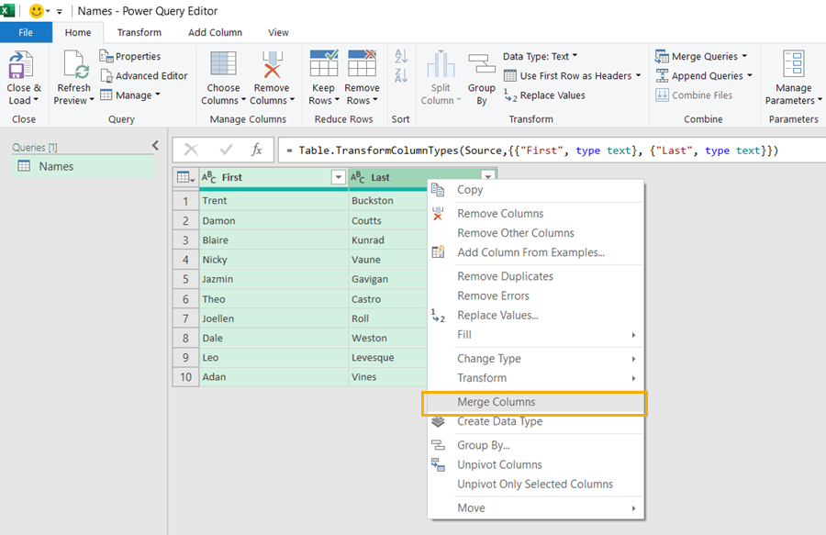Click the Remove Columns ribbon icon
The image size is (826, 535).
[x=273, y=64]
